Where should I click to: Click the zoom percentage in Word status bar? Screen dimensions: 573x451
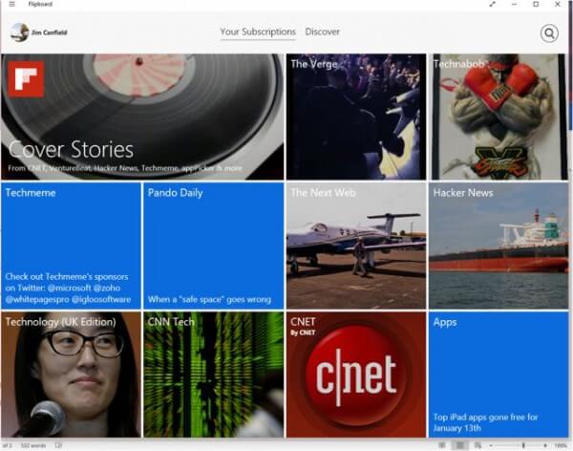coord(561,445)
